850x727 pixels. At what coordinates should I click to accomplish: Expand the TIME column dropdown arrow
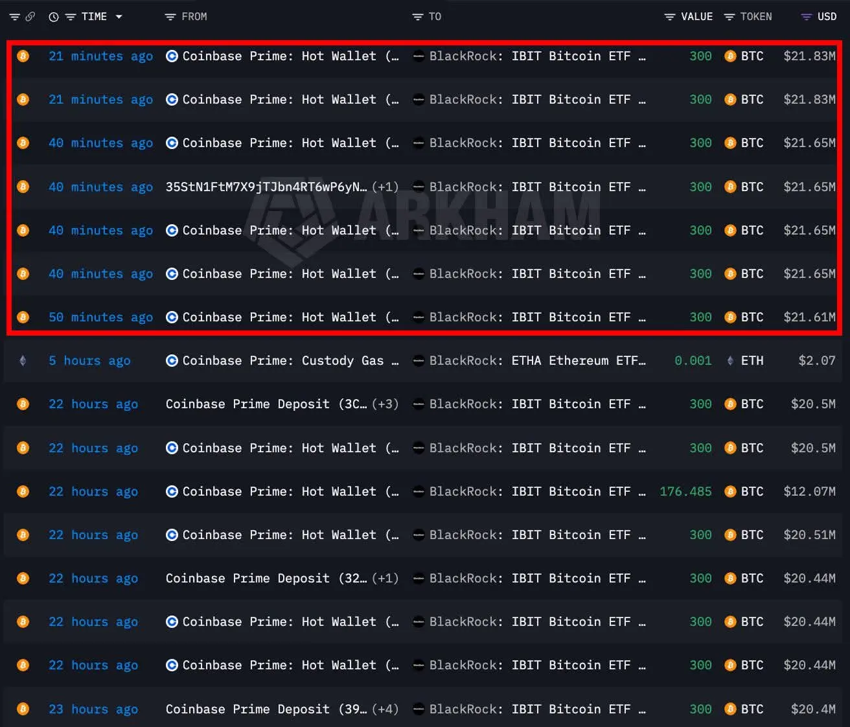point(119,17)
